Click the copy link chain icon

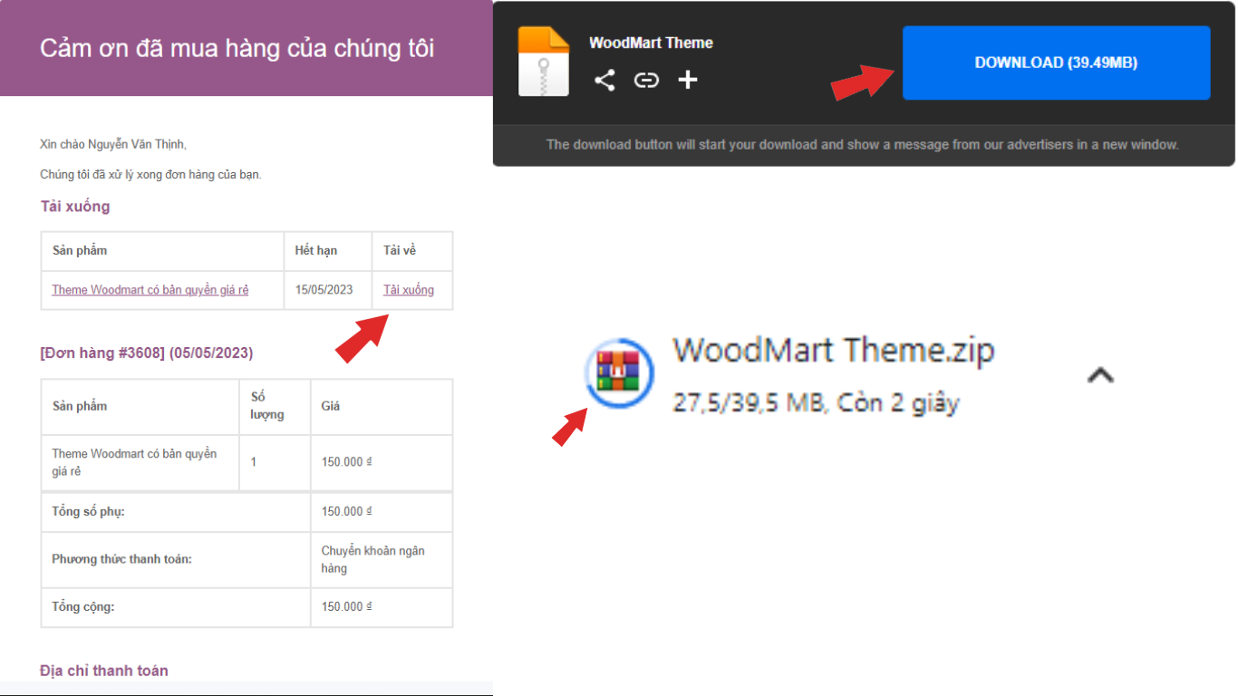click(646, 80)
